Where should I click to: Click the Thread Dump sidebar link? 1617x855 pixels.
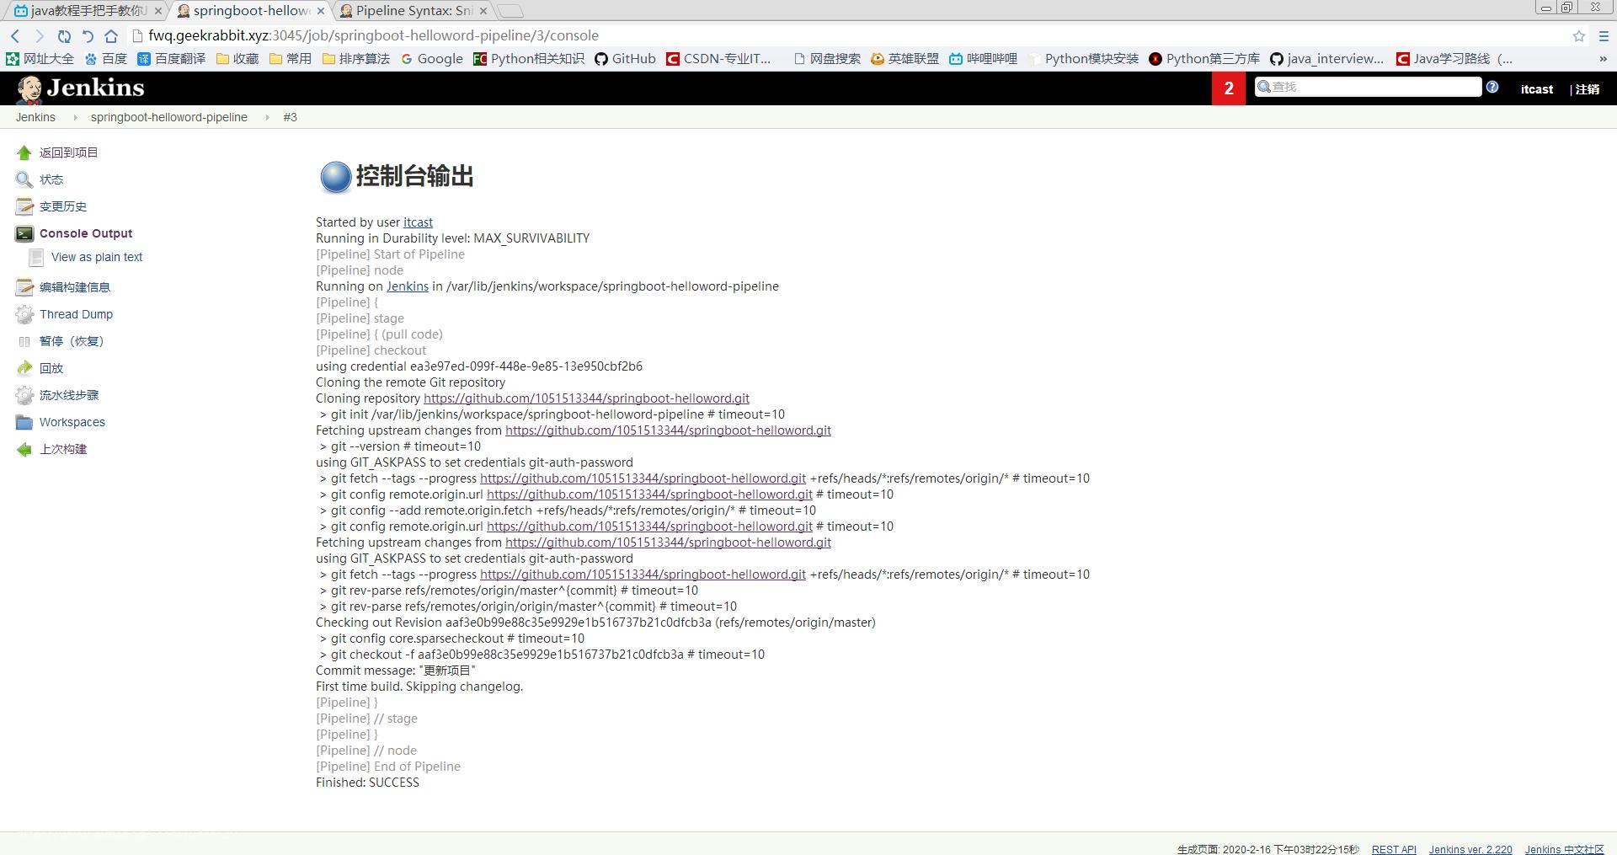pos(76,314)
